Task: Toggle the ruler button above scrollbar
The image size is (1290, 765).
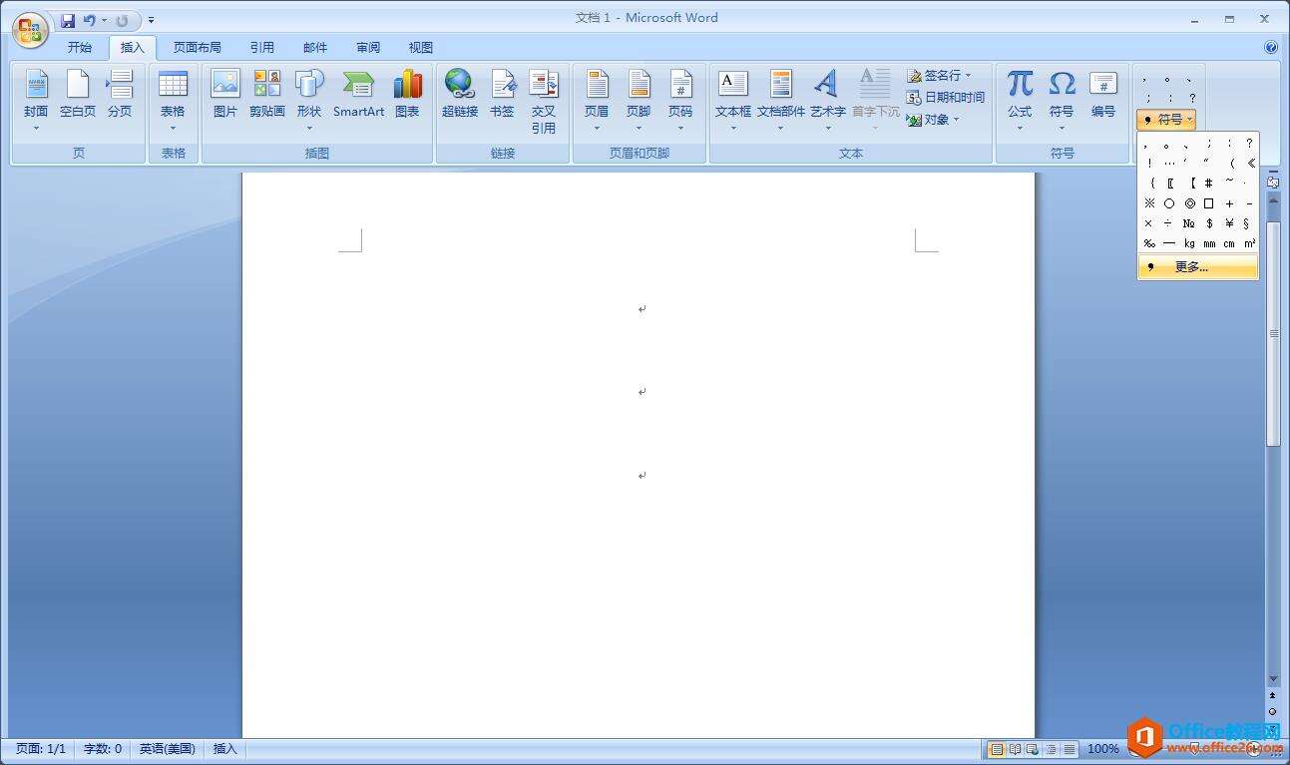Action: pos(1273,182)
